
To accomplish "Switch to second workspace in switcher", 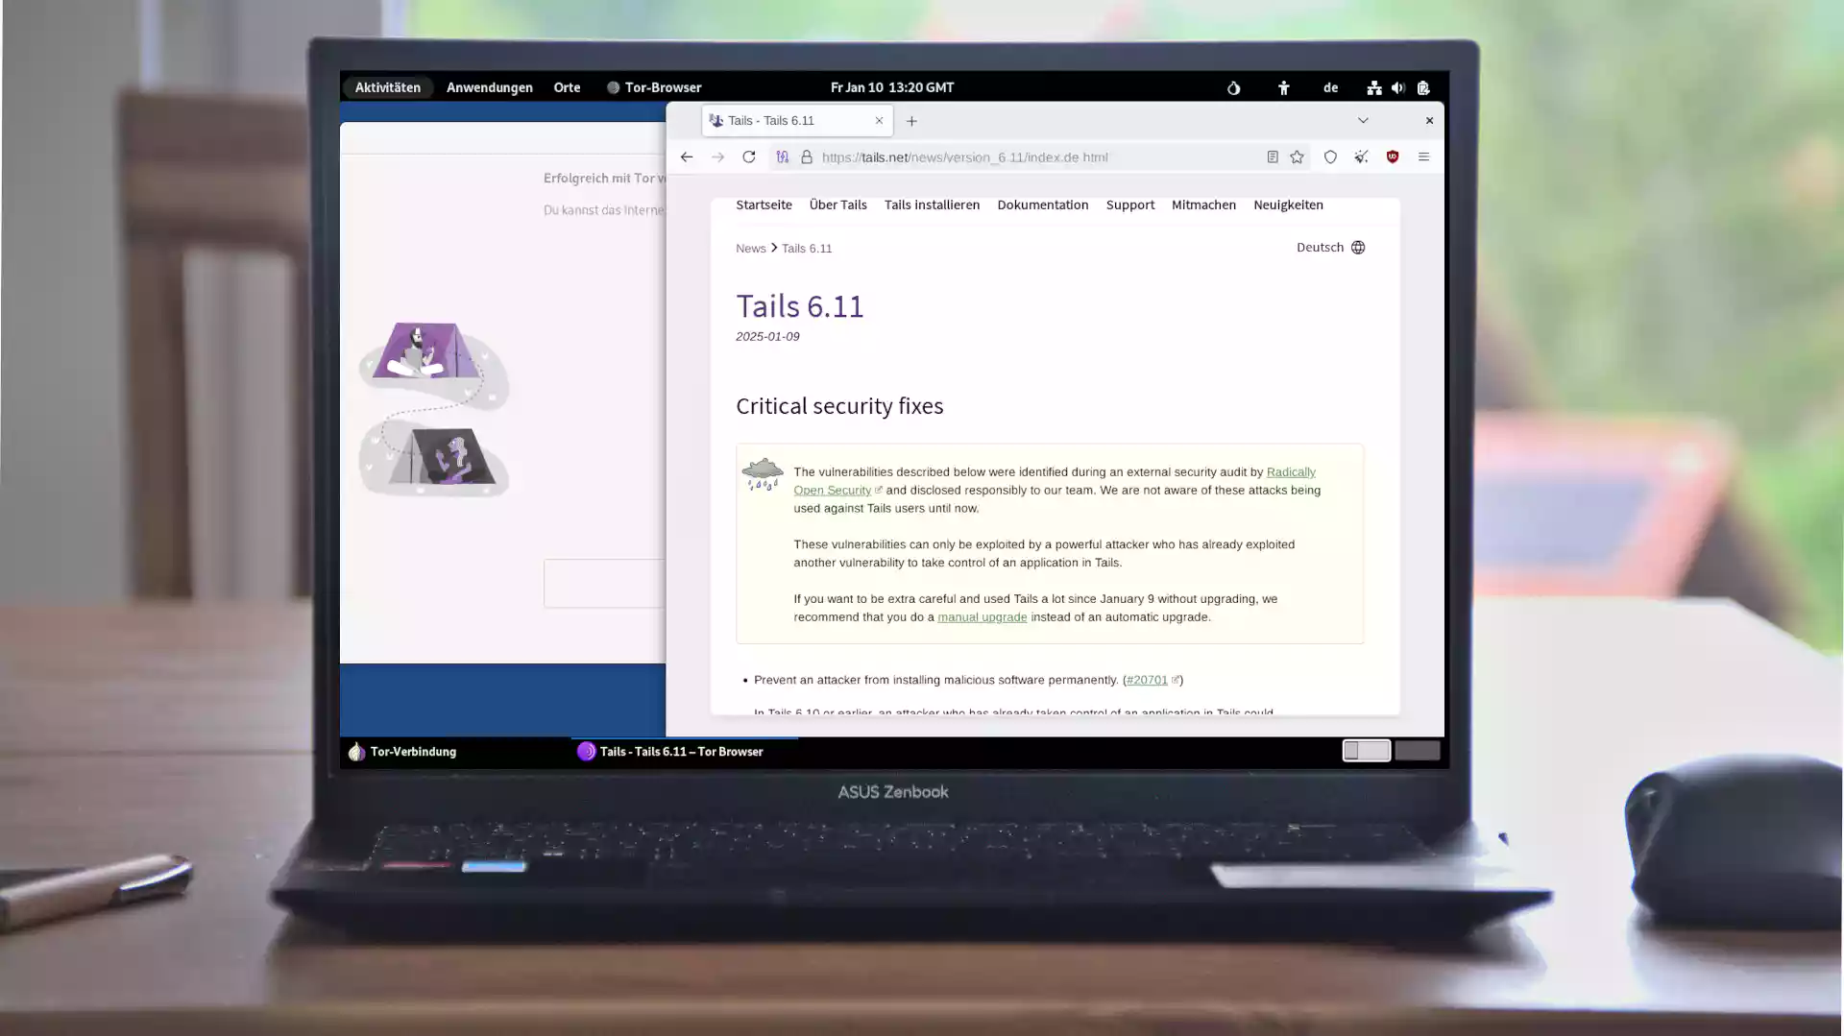I will click(1417, 751).
